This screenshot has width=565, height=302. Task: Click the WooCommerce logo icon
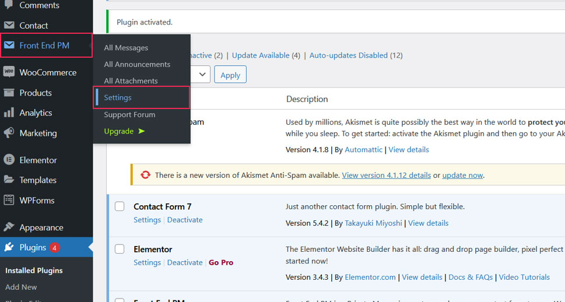tap(9, 72)
